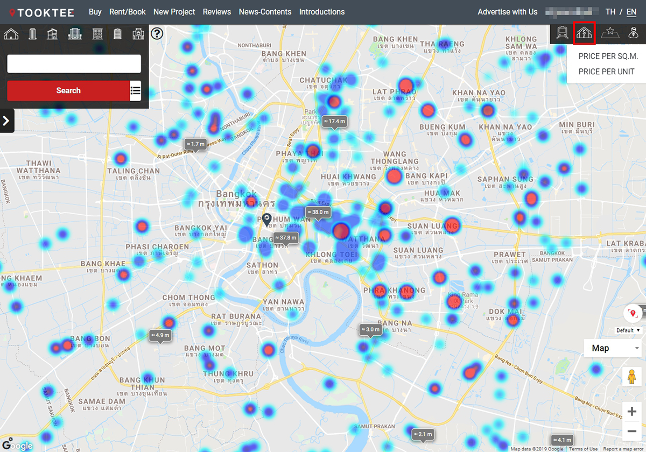Open the agent person icon
646x452 pixels.
pos(633,33)
